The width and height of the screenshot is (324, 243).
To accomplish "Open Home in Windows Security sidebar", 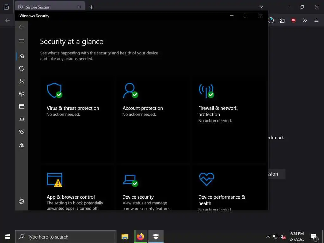I will coord(22,56).
